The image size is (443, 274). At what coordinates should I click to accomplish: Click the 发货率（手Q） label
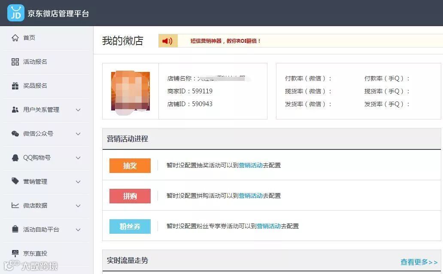[x=387, y=104]
